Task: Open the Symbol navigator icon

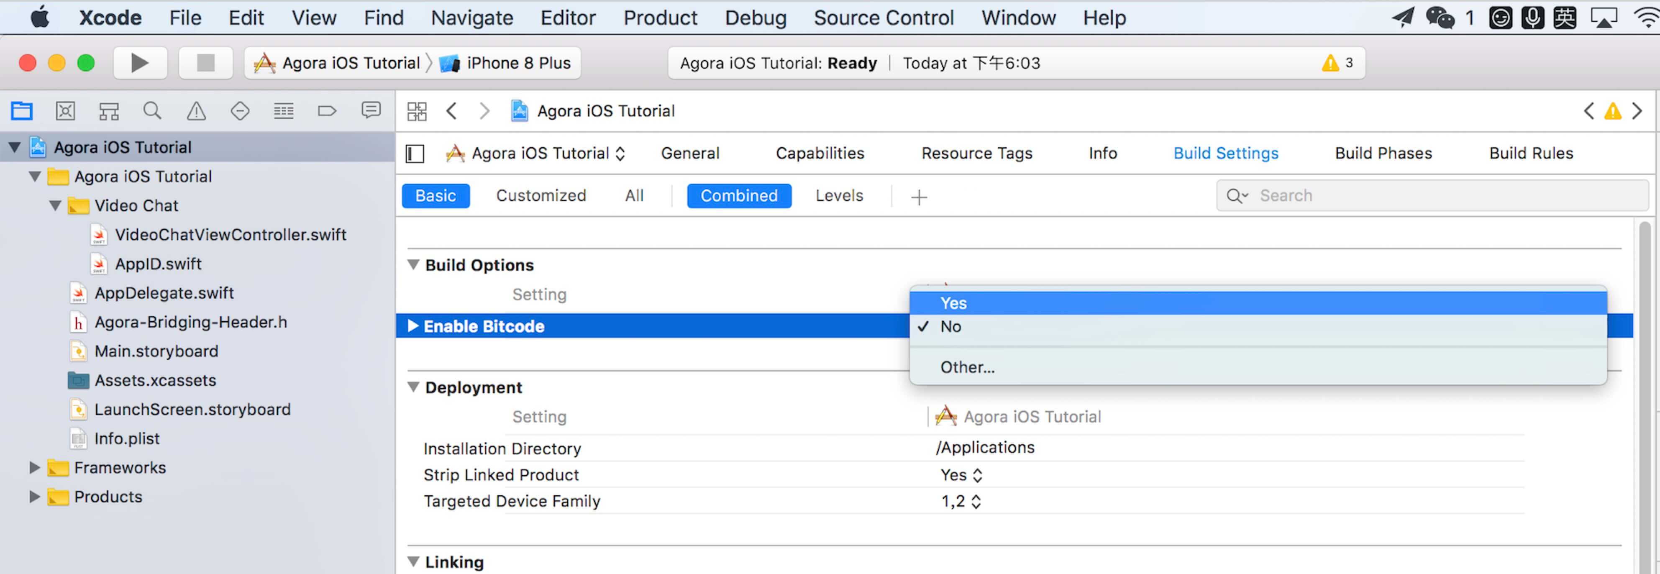Action: [108, 111]
